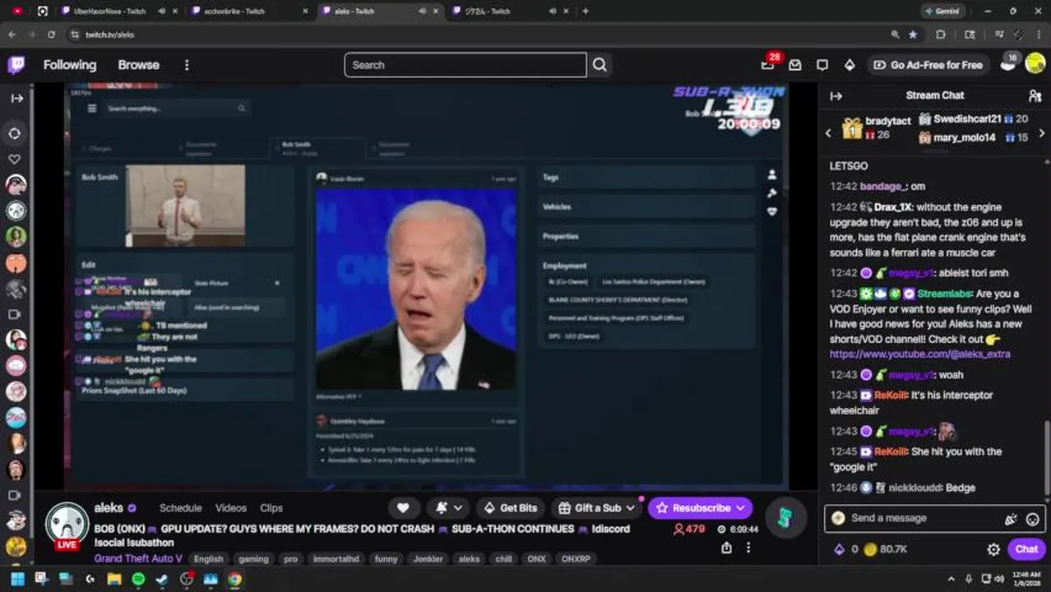
Task: Open the aleks channel avatar
Action: (x=67, y=524)
